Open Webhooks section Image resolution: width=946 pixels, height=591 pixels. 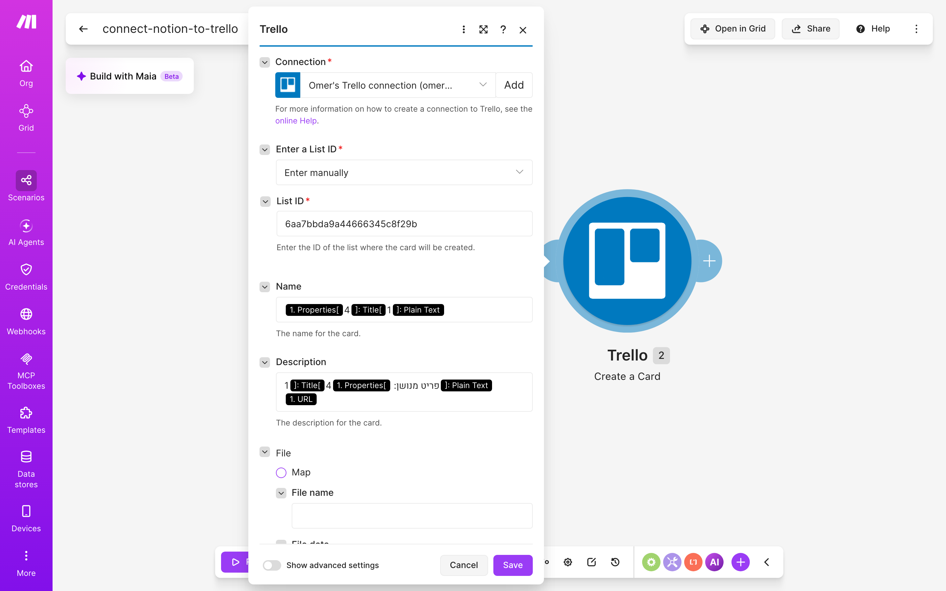26,321
